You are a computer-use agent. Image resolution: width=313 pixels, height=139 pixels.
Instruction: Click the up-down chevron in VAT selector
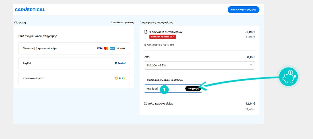click(251, 65)
